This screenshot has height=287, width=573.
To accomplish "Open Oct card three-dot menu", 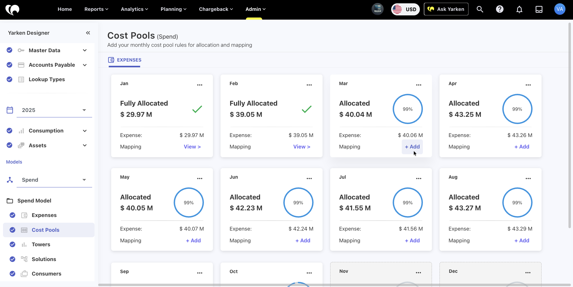I will coord(309,273).
